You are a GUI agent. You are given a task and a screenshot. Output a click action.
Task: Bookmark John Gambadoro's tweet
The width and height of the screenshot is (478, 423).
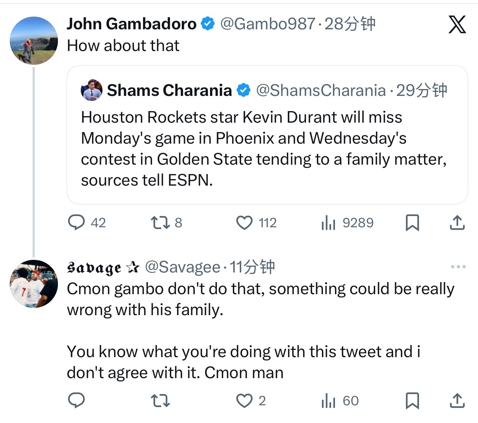(412, 223)
